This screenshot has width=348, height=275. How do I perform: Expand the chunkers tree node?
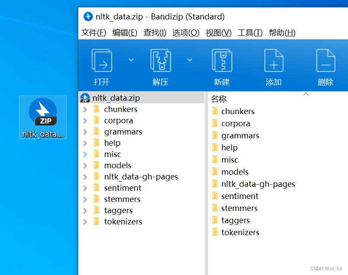click(x=85, y=109)
